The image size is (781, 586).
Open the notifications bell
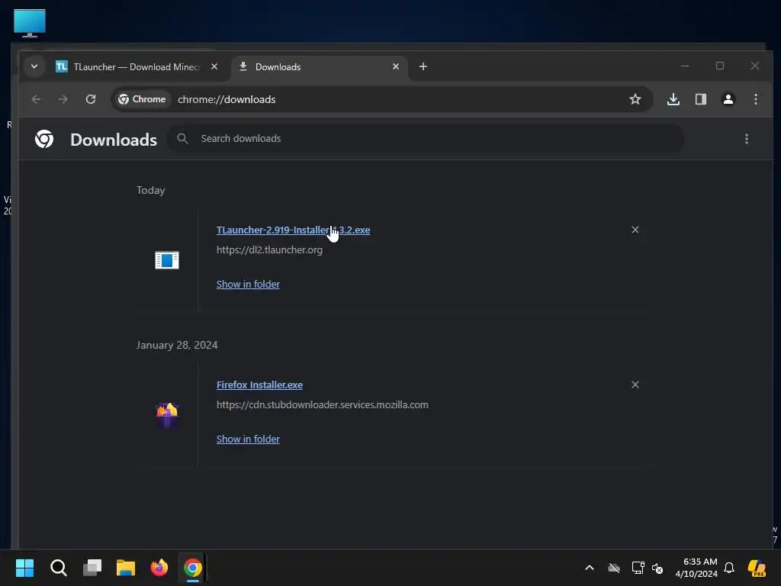[729, 568]
